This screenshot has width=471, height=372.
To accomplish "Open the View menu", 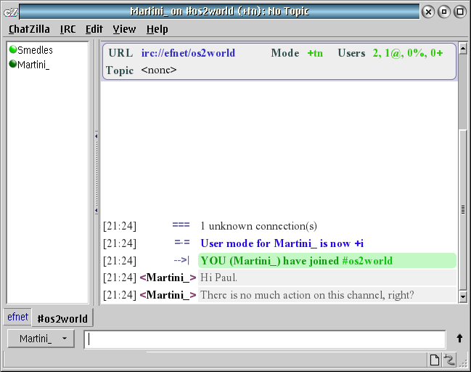I will coord(124,29).
